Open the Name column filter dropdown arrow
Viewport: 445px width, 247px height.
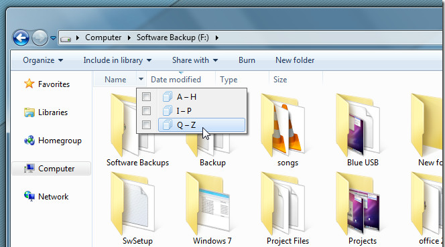pos(141,80)
